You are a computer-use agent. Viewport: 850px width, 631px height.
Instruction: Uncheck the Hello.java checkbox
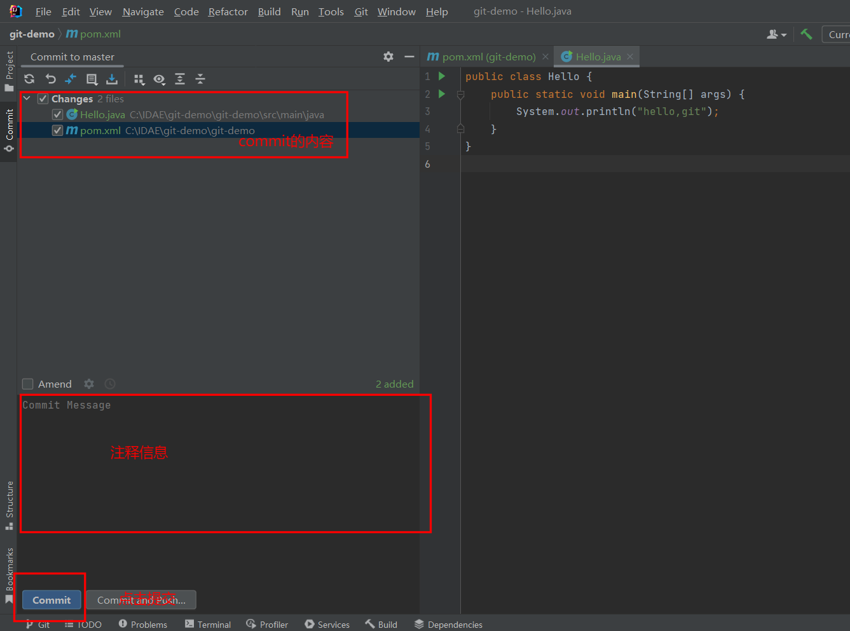[57, 114]
